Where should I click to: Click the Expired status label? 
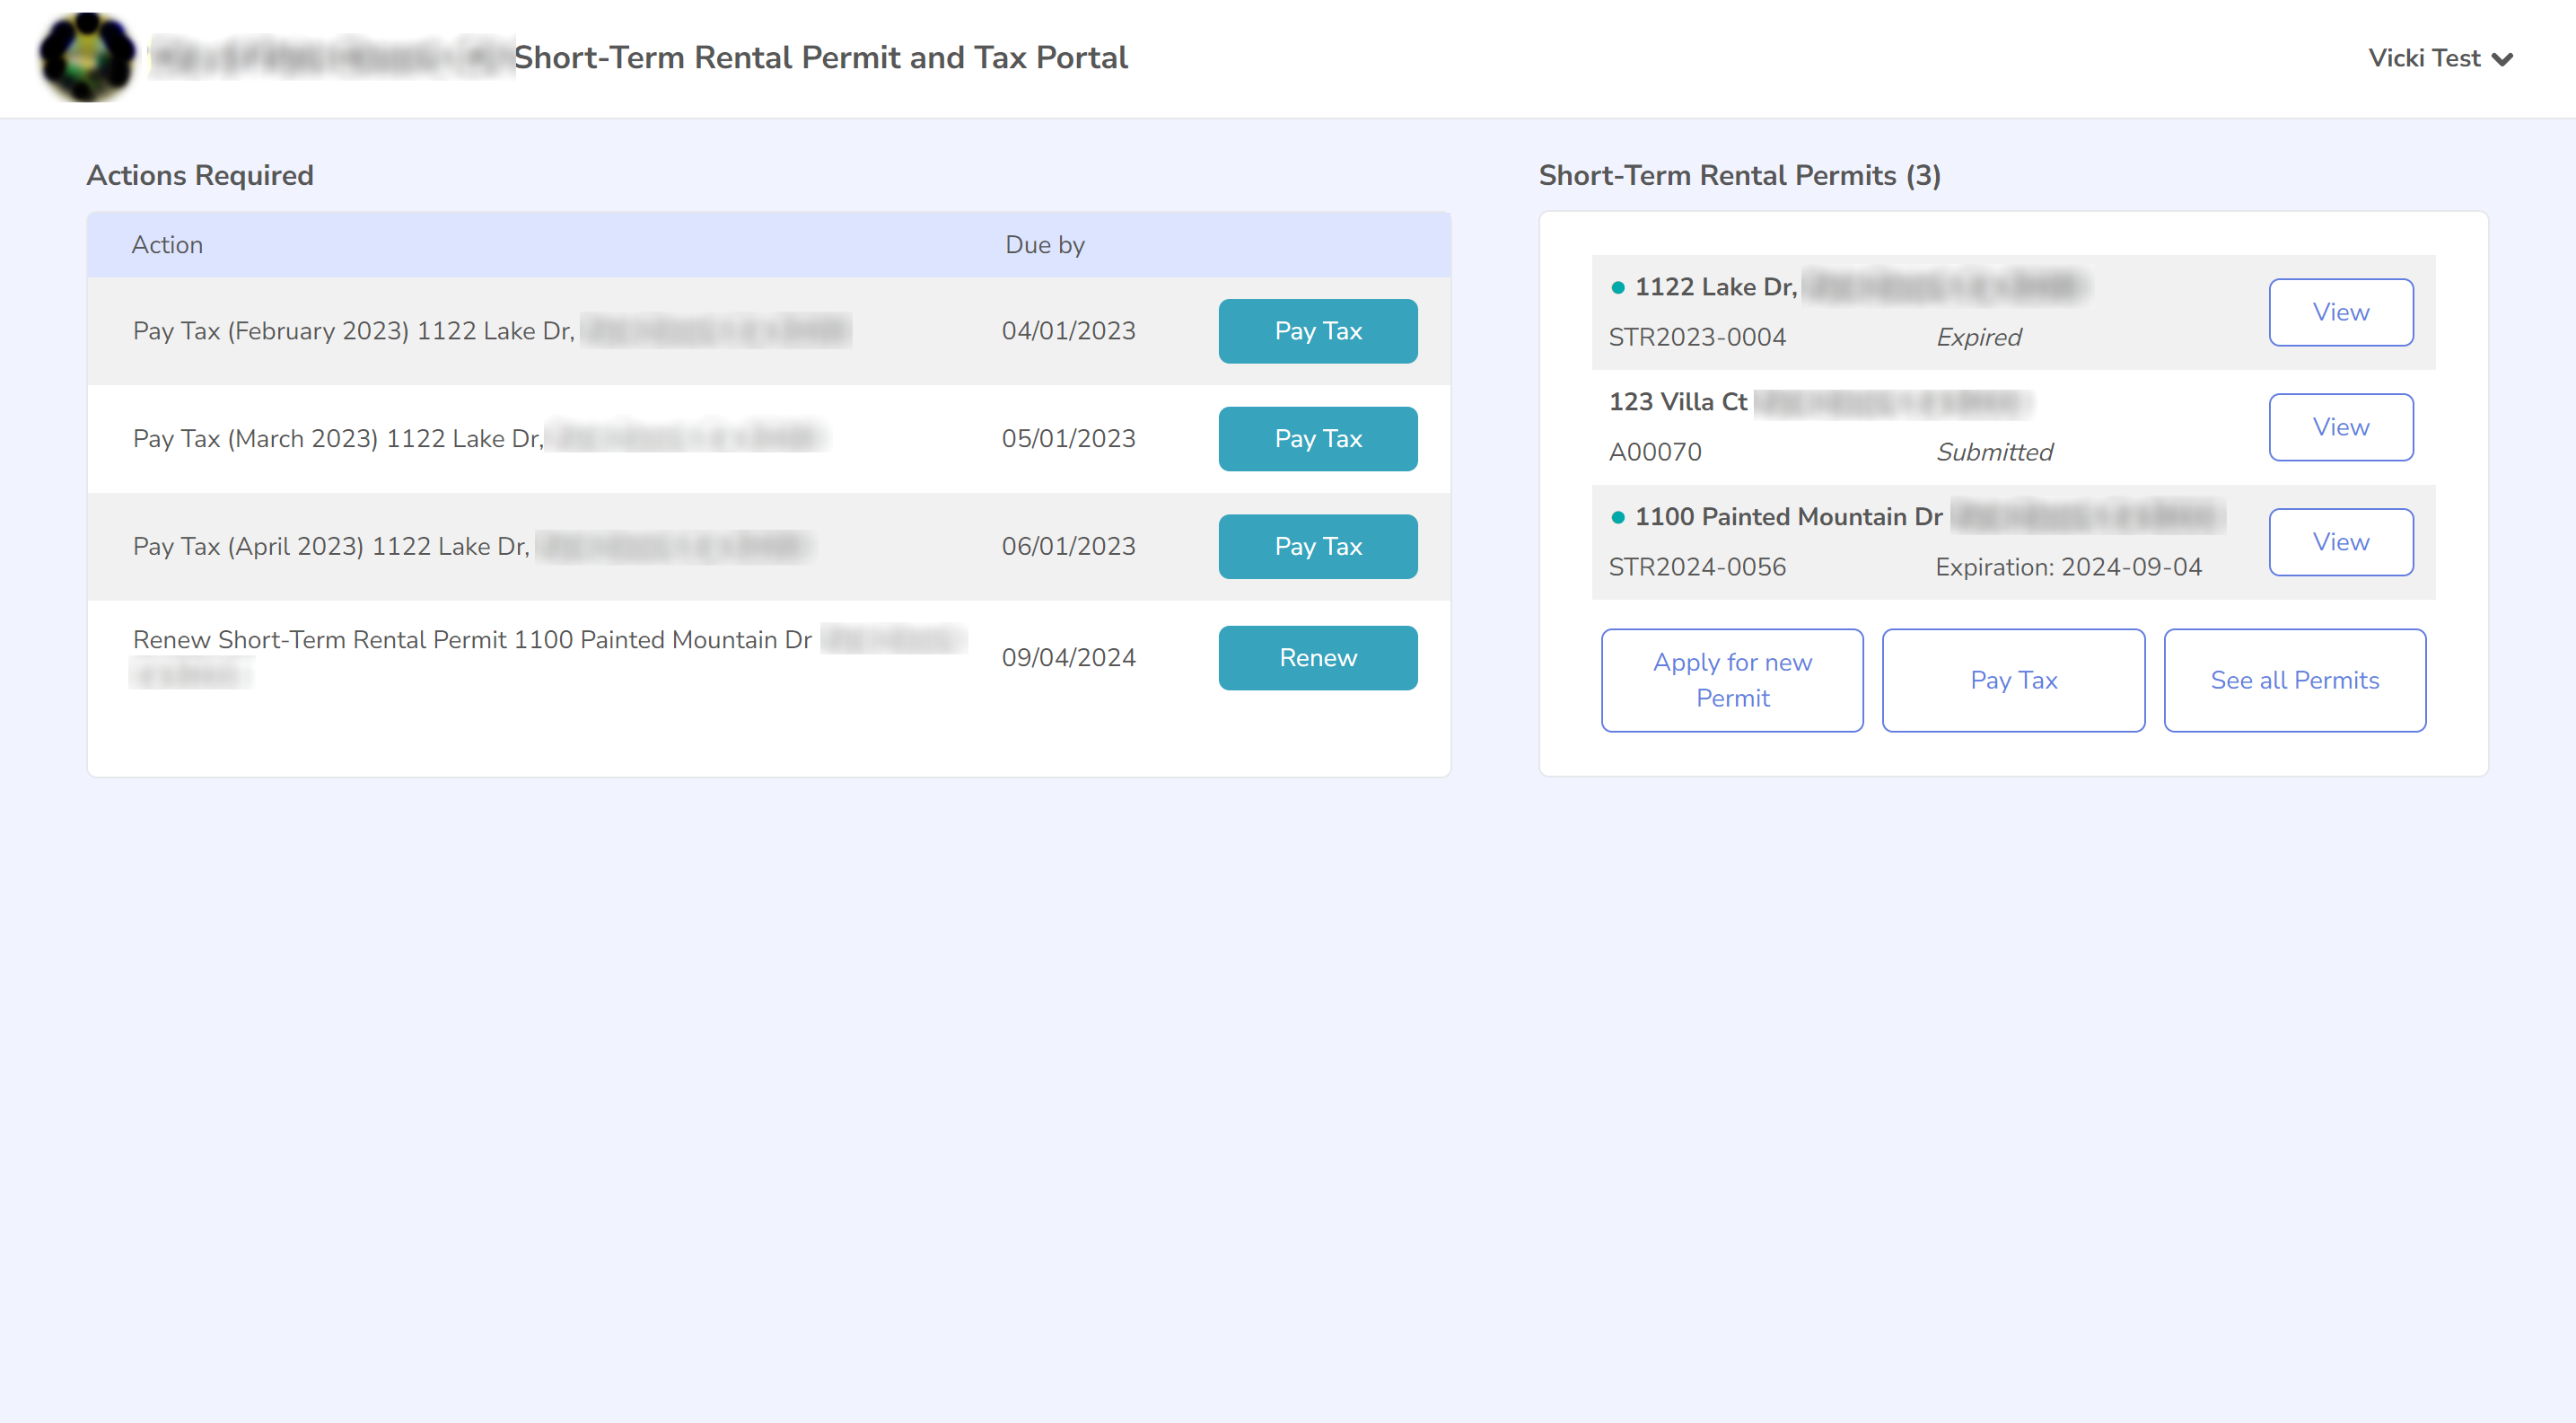(x=1978, y=338)
